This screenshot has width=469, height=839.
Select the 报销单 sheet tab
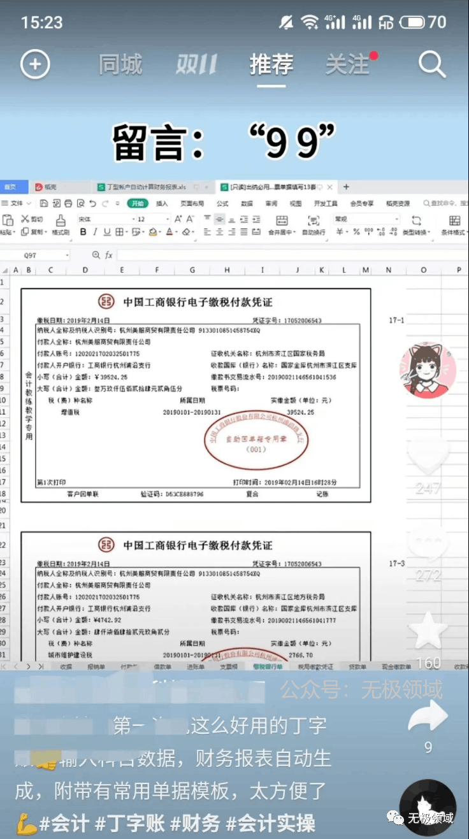tap(96, 666)
